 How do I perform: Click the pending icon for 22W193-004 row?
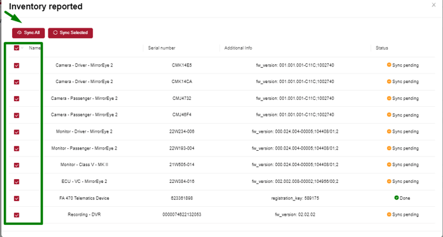point(389,148)
